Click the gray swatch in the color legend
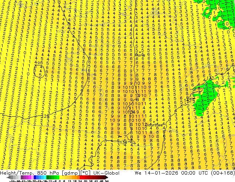The height and width of the screenshot is (182, 235). pyautogui.click(x=12, y=177)
